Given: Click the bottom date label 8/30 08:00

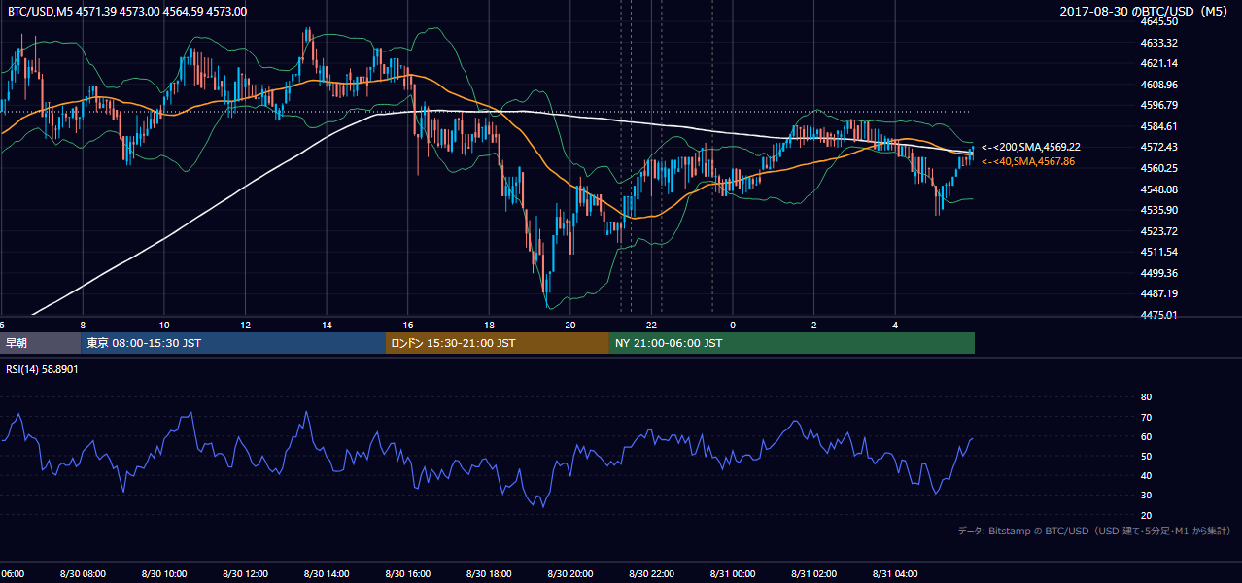Looking at the screenshot, I should pyautogui.click(x=83, y=574).
